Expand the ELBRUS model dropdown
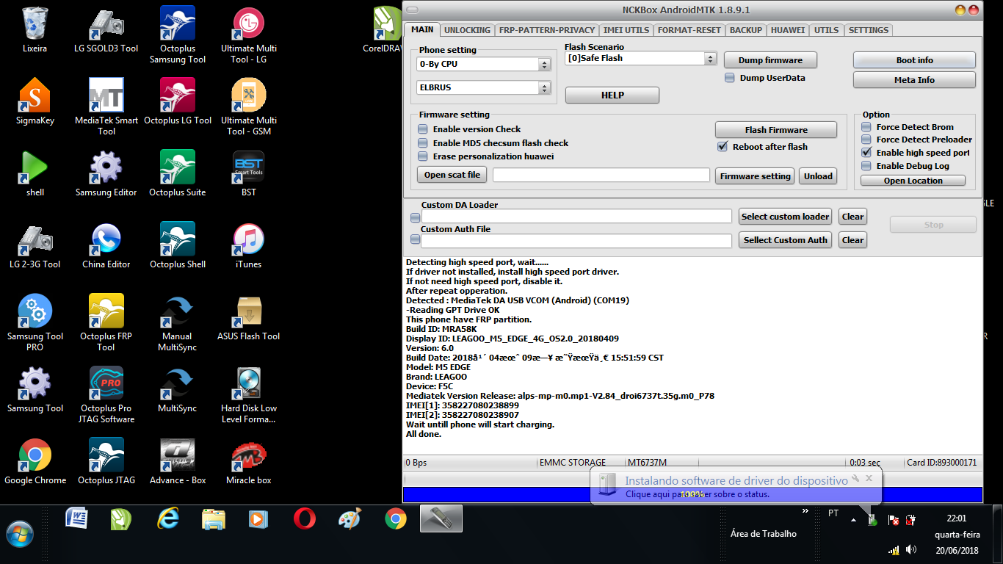 545,88
